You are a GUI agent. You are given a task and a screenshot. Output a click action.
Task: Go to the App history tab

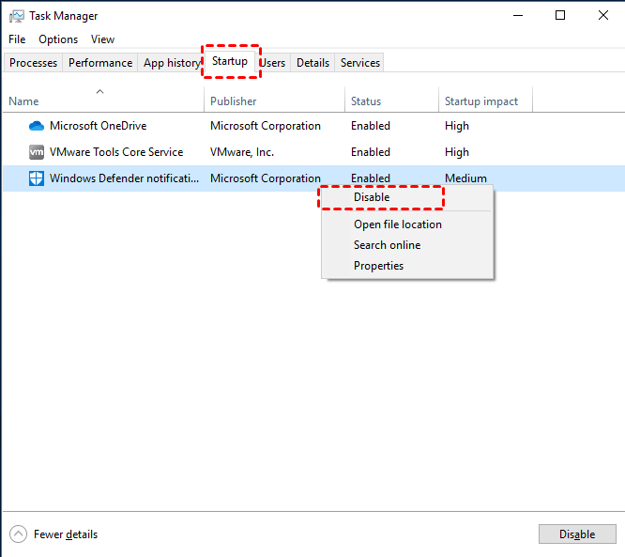[x=171, y=63]
